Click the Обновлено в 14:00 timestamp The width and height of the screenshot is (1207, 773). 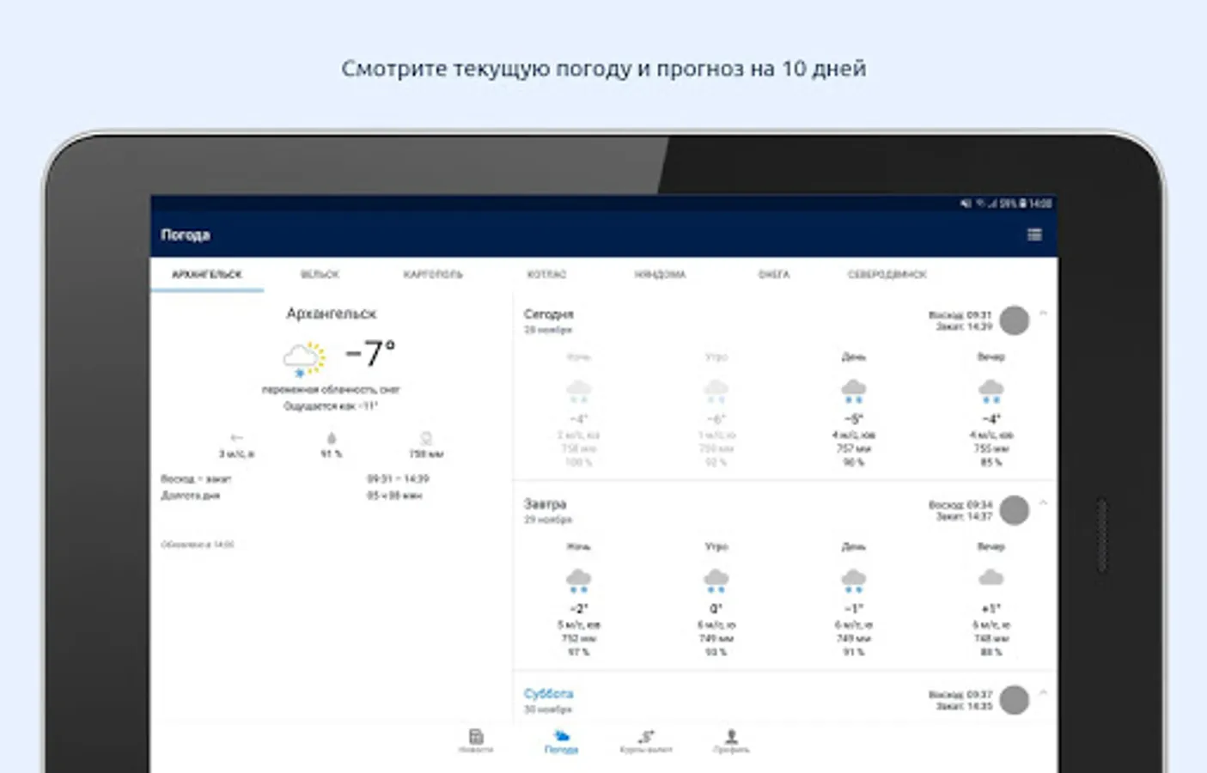coord(198,545)
